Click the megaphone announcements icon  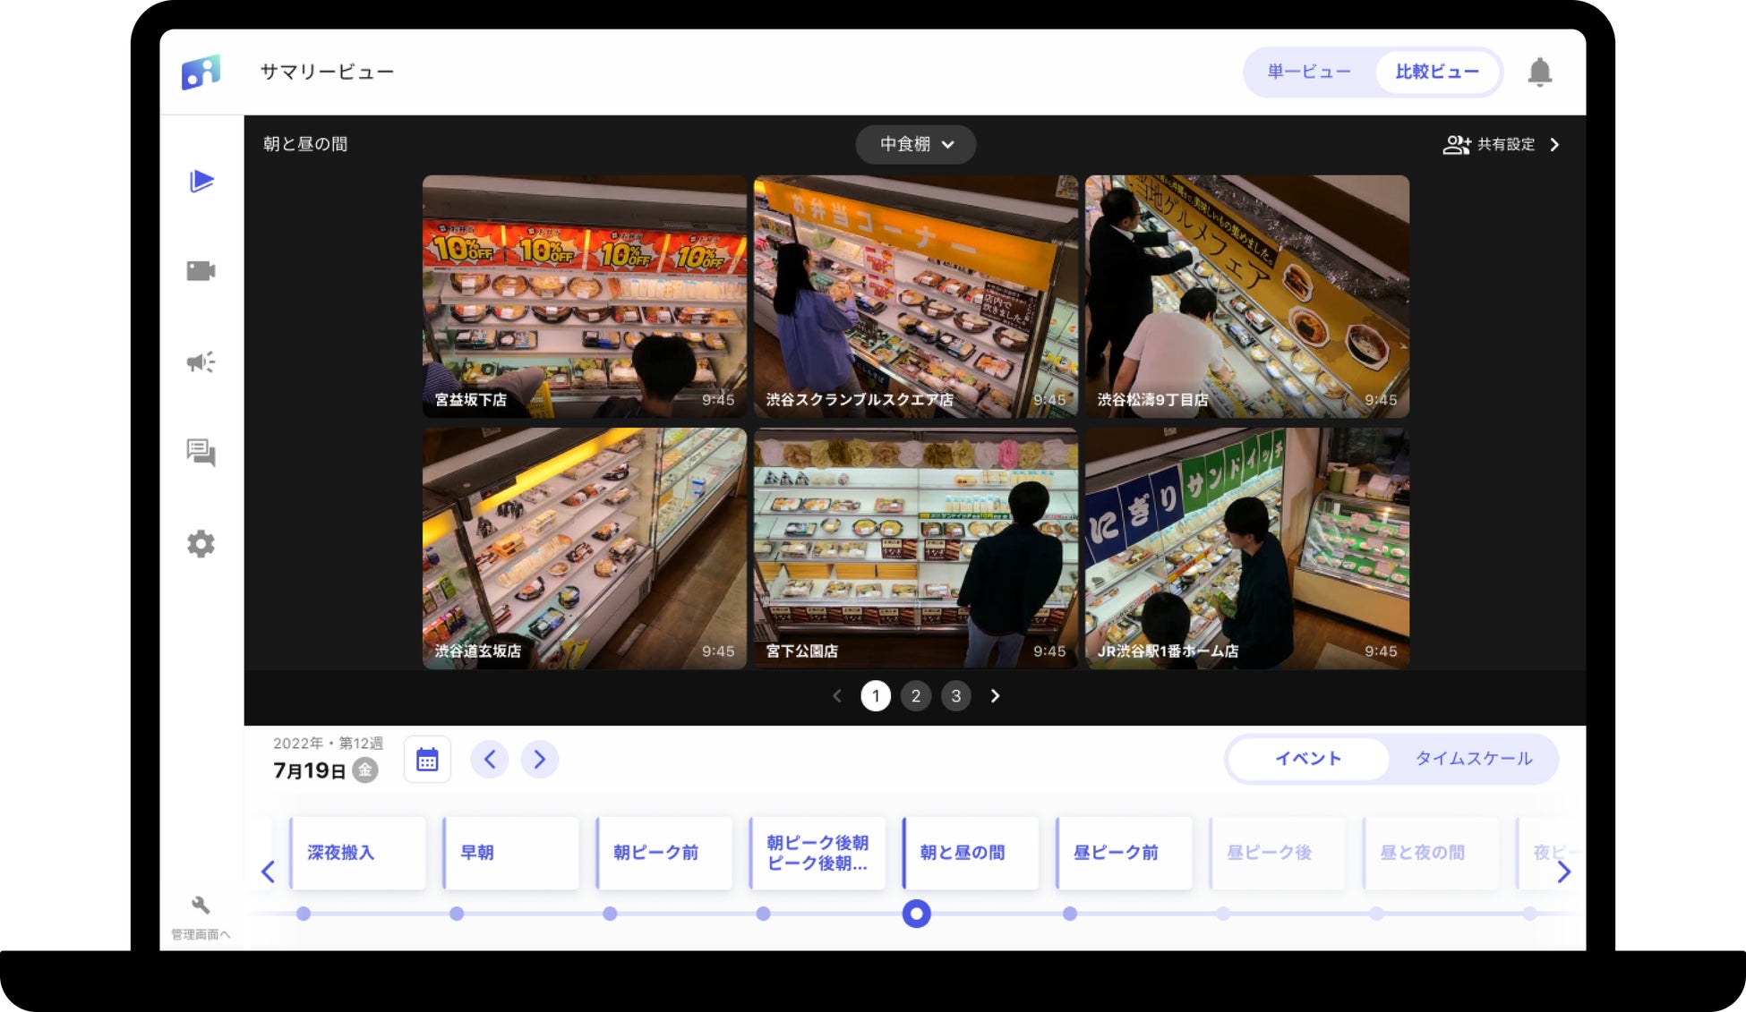click(201, 361)
